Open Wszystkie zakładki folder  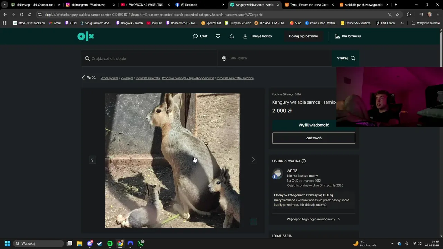[425, 23]
